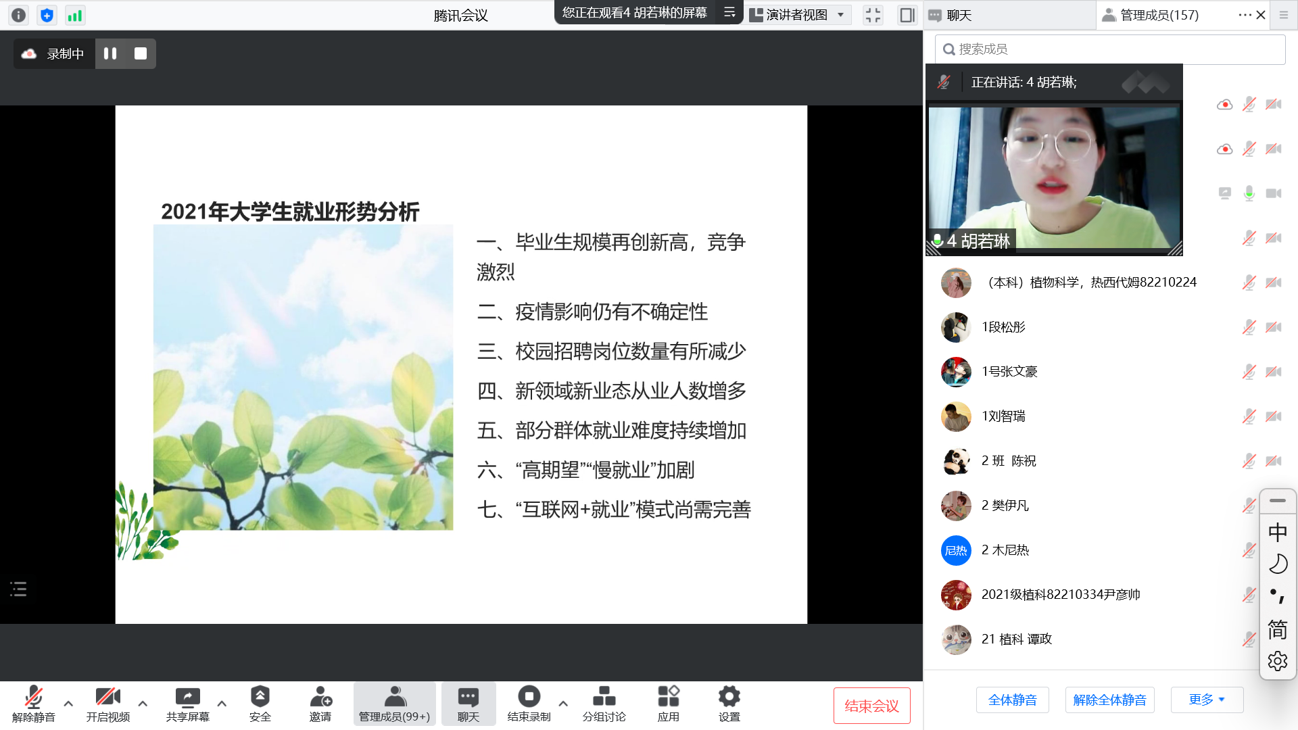
Task: Open the 更多 dropdown in member panel
Action: click(x=1207, y=700)
